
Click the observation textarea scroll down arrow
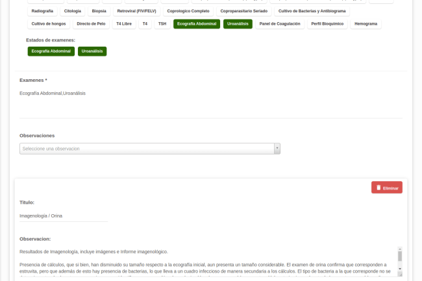400,268
